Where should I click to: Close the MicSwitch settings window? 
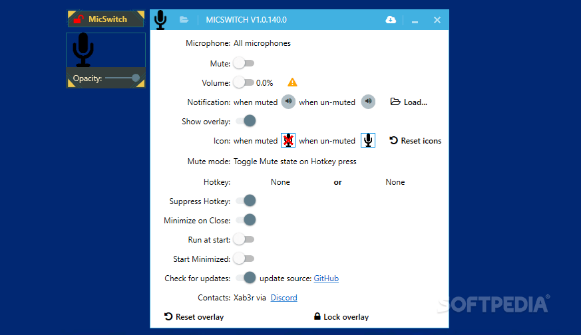pyautogui.click(x=437, y=20)
